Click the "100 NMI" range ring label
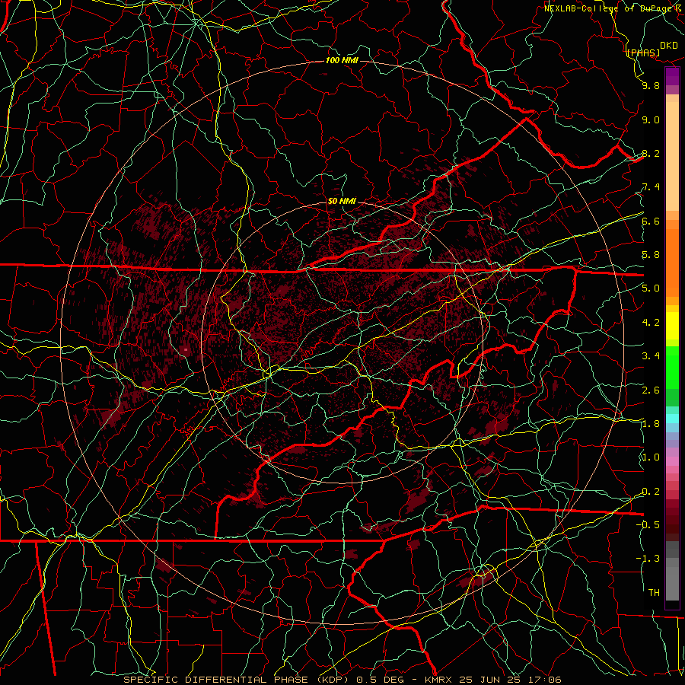Image resolution: width=685 pixels, height=685 pixels. (x=342, y=60)
